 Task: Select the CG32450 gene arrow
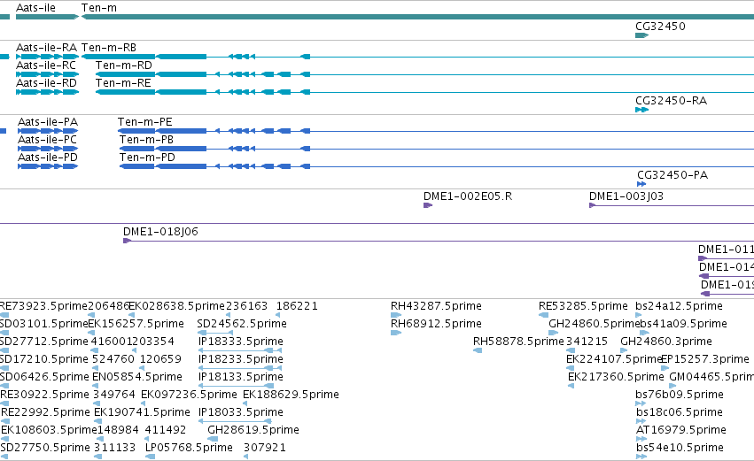click(642, 35)
